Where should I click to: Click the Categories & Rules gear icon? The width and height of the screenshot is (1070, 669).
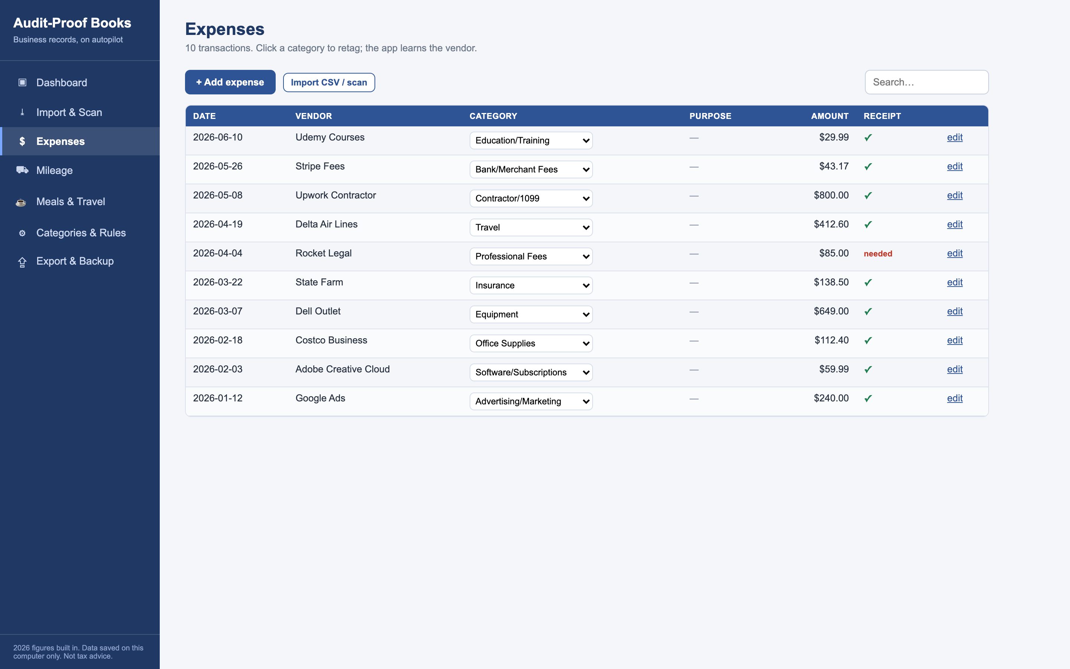(22, 233)
